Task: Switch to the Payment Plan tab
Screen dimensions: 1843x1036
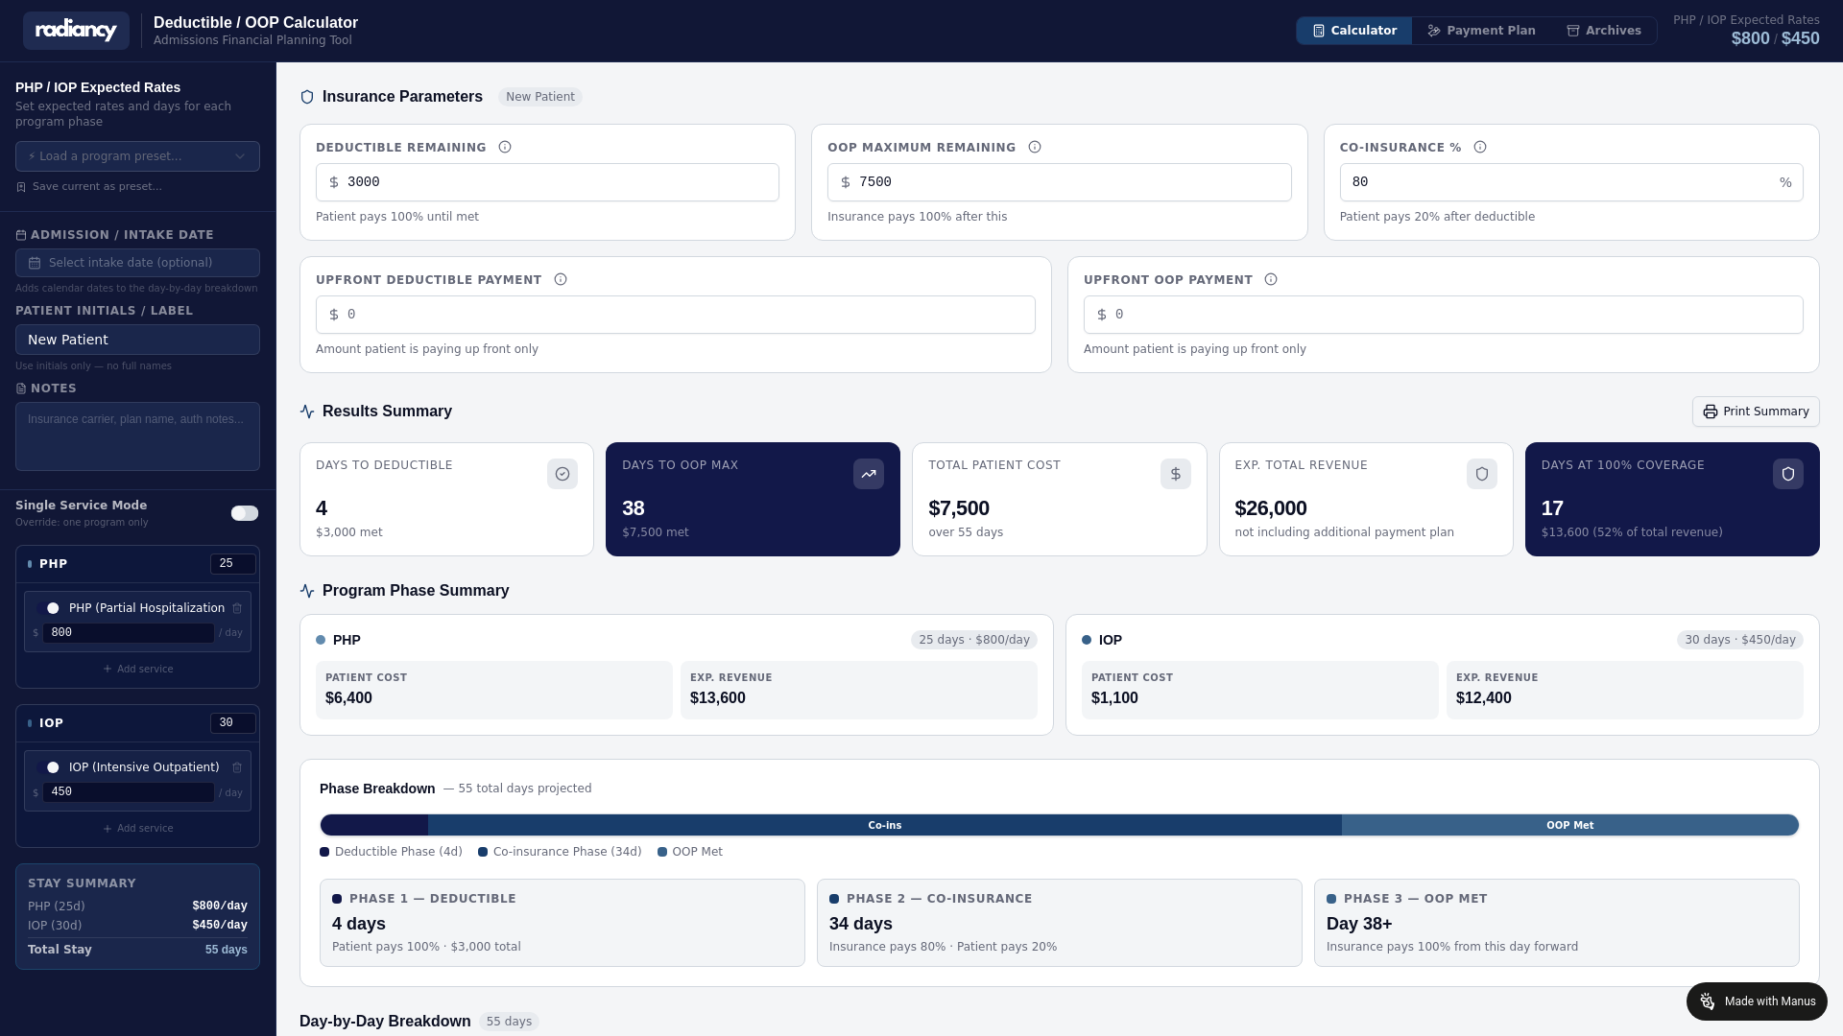Action: tap(1481, 31)
